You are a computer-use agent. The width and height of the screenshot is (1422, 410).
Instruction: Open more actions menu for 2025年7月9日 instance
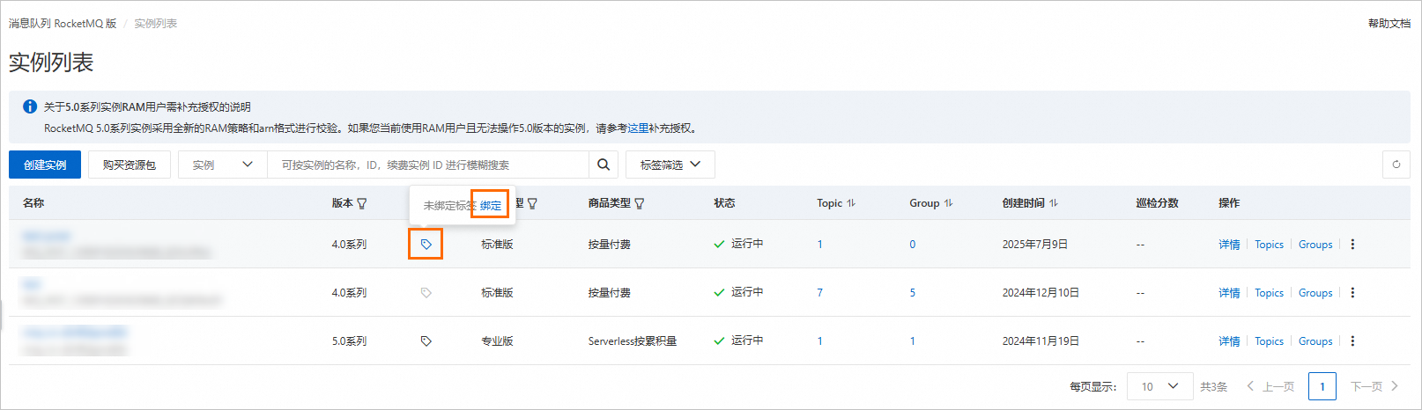click(x=1352, y=245)
